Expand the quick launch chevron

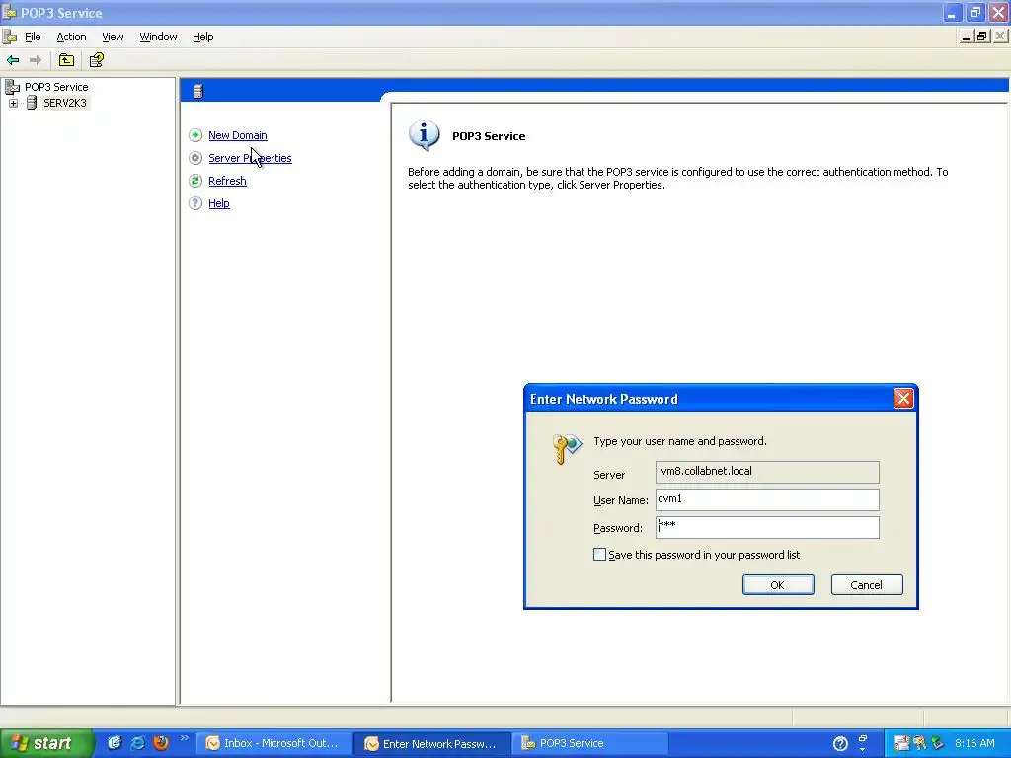click(x=185, y=738)
